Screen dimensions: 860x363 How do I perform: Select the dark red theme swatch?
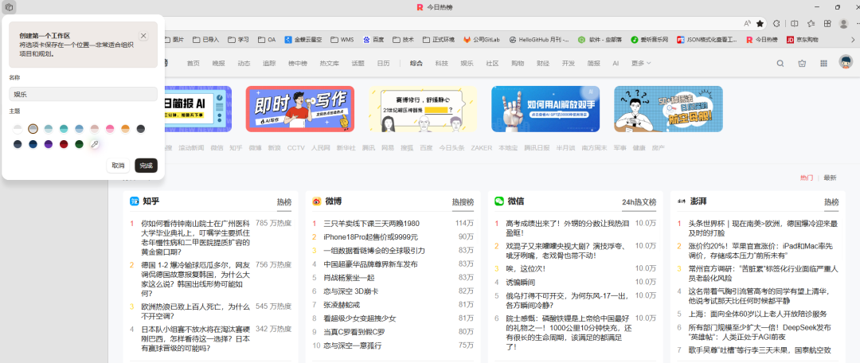pos(64,144)
